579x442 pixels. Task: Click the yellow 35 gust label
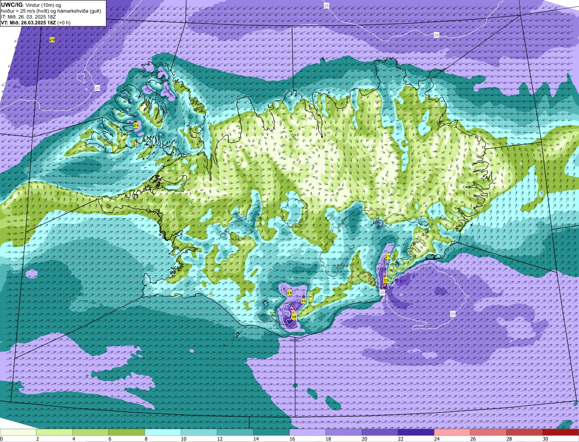pyautogui.click(x=385, y=280)
